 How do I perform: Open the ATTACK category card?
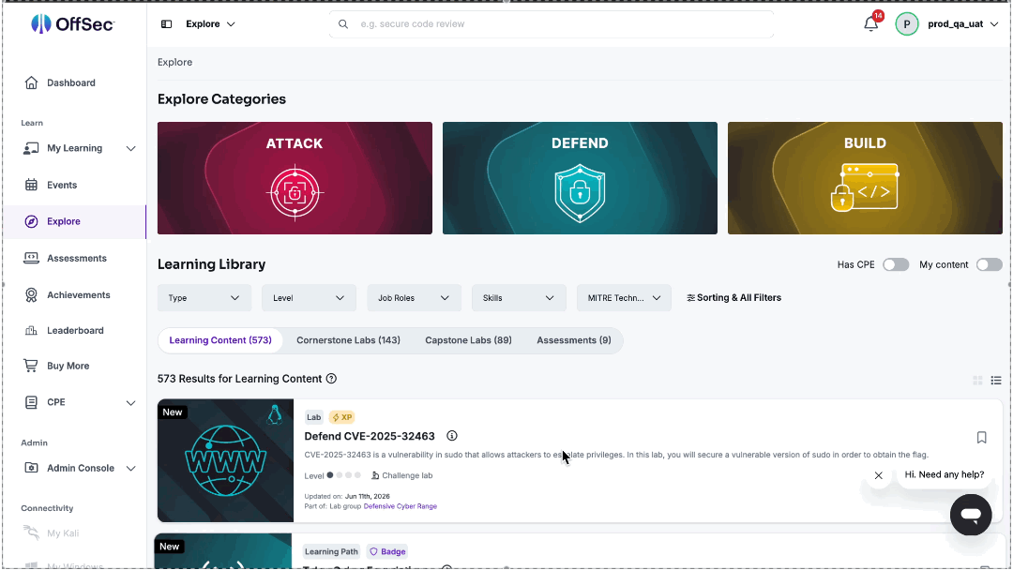coord(295,178)
